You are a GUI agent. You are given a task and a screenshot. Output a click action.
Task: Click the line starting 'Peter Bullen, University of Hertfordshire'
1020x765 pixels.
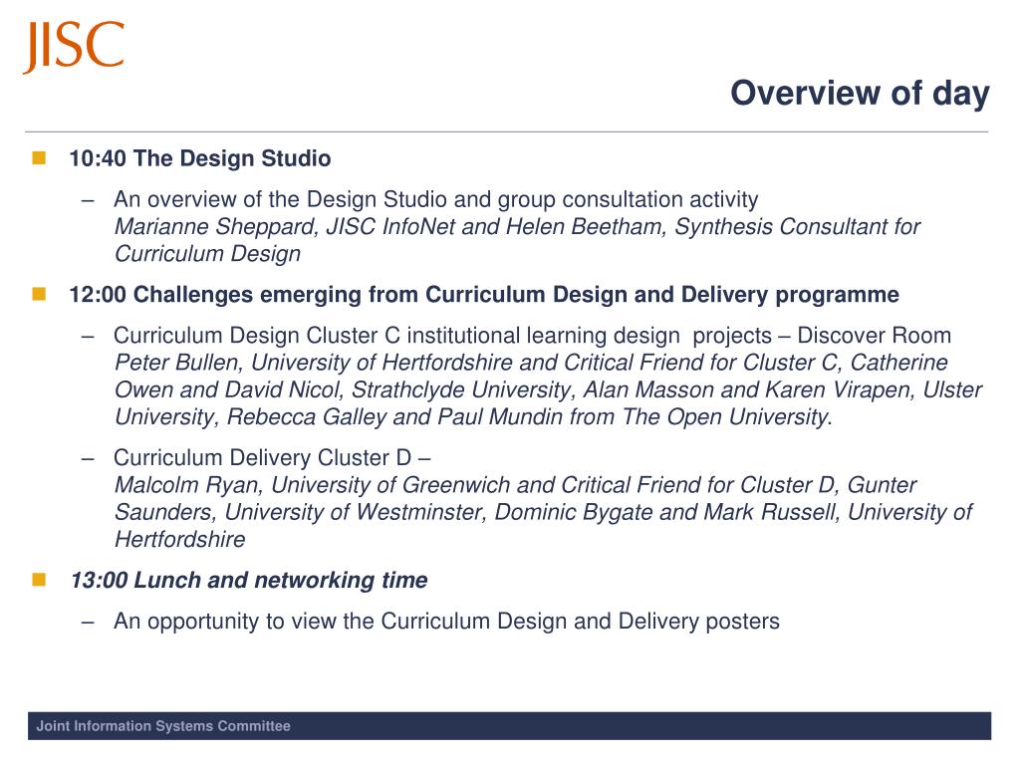click(531, 363)
